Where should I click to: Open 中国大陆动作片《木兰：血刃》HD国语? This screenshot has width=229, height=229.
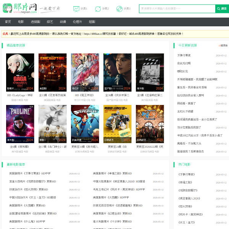click(32, 198)
